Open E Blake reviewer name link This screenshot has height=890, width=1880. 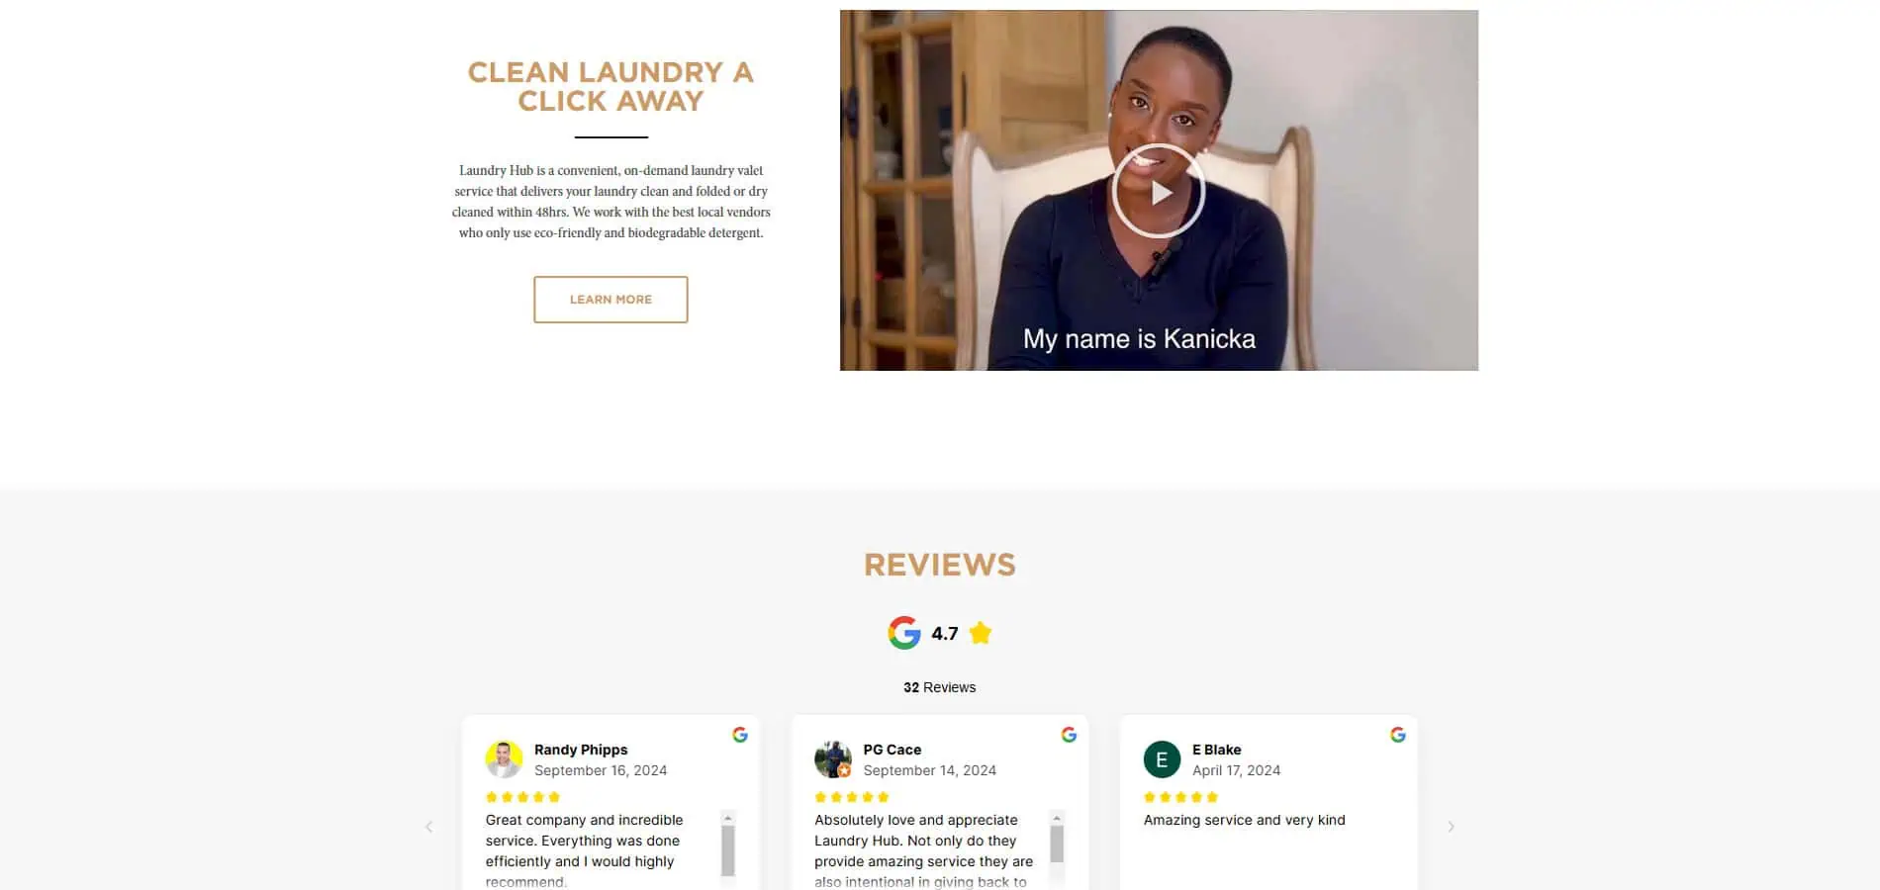pos(1217,750)
